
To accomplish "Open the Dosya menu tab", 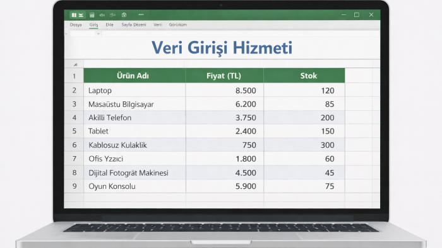I will 76,25.
